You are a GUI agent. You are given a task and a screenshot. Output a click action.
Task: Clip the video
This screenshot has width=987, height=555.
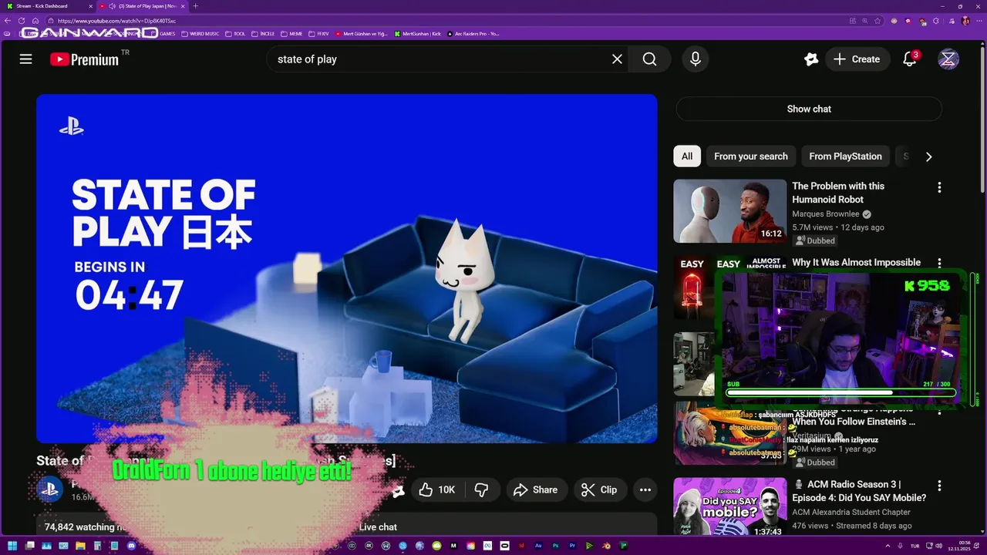point(599,489)
